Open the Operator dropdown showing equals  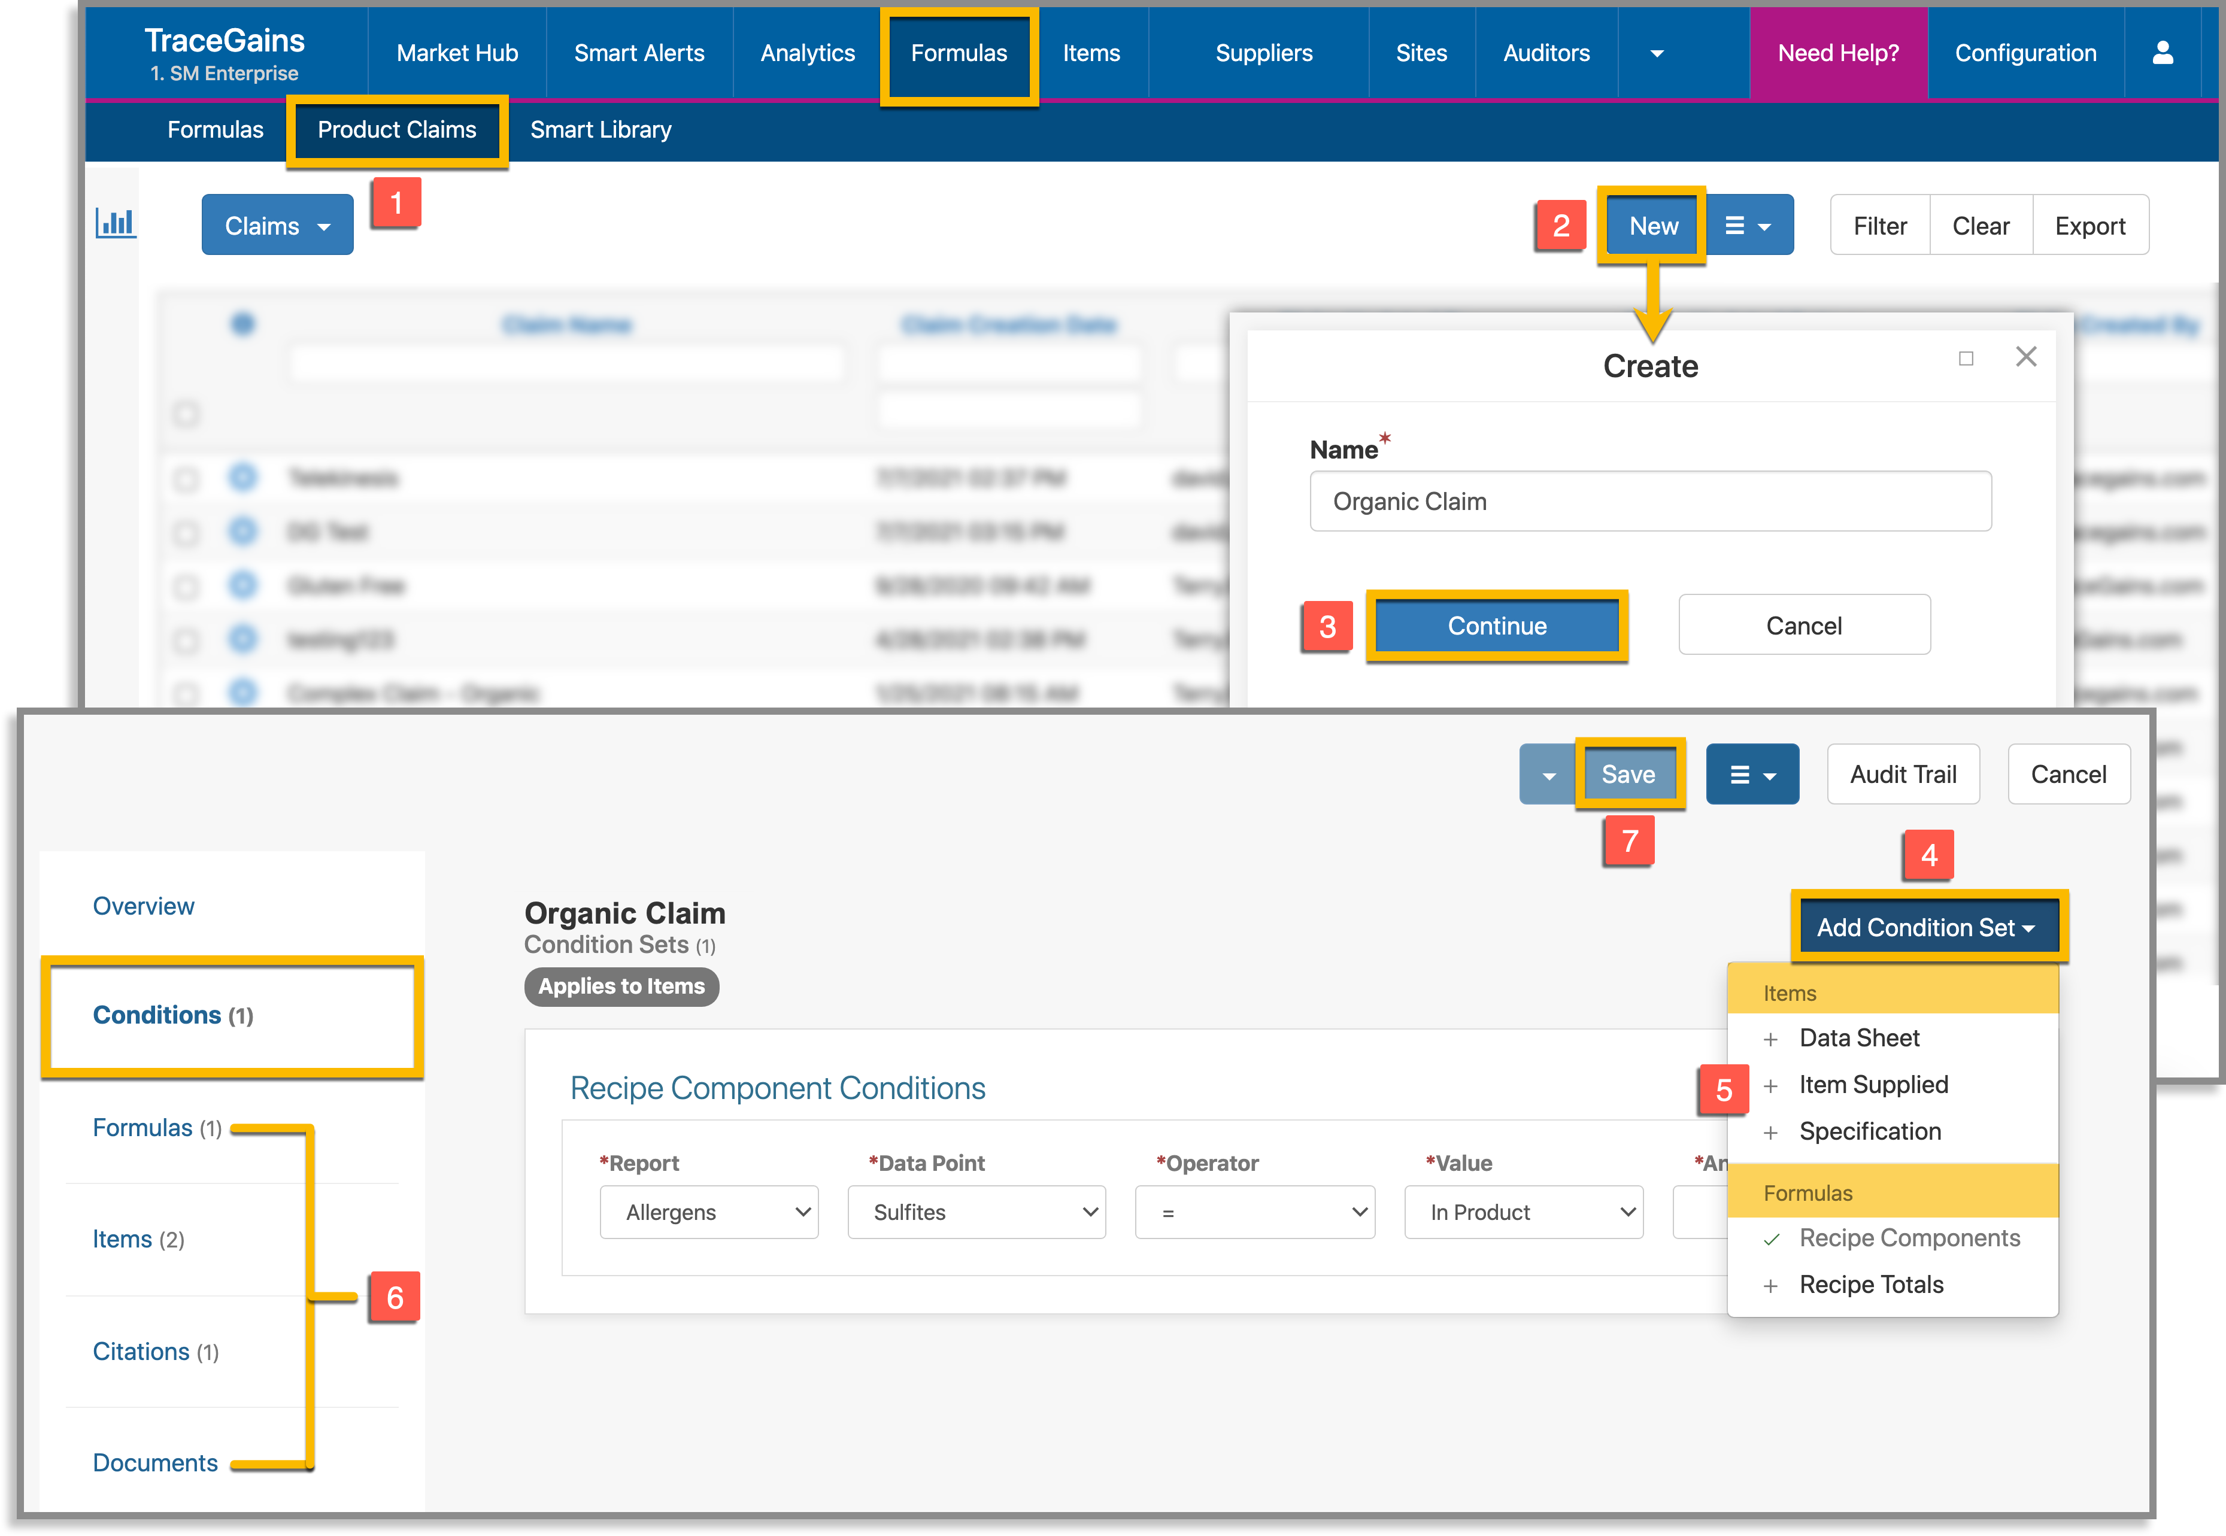pyautogui.click(x=1255, y=1213)
